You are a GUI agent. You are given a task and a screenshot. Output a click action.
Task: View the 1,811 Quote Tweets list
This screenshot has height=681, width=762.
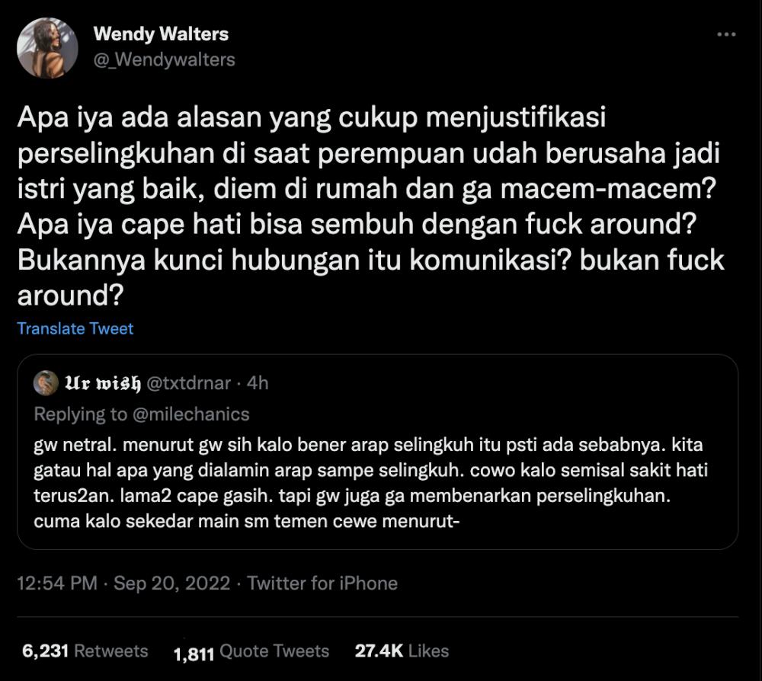click(x=251, y=652)
